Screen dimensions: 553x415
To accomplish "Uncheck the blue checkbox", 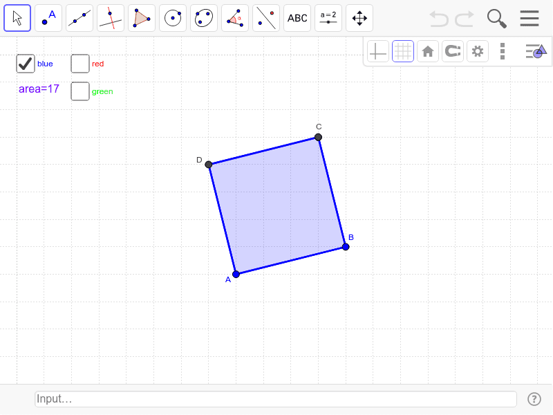I will pos(25,64).
